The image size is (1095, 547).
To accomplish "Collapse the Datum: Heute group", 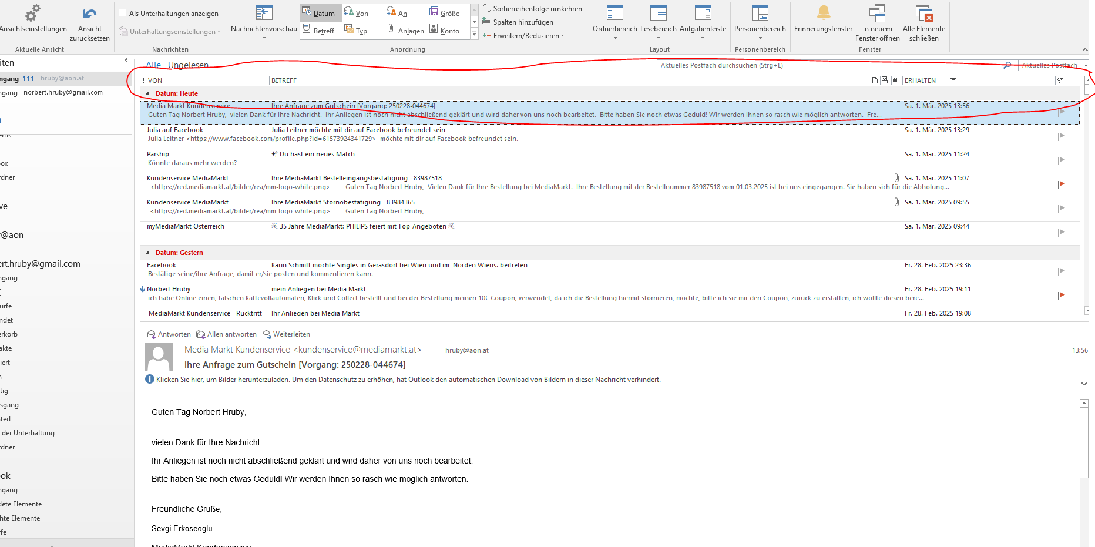I will click(147, 93).
